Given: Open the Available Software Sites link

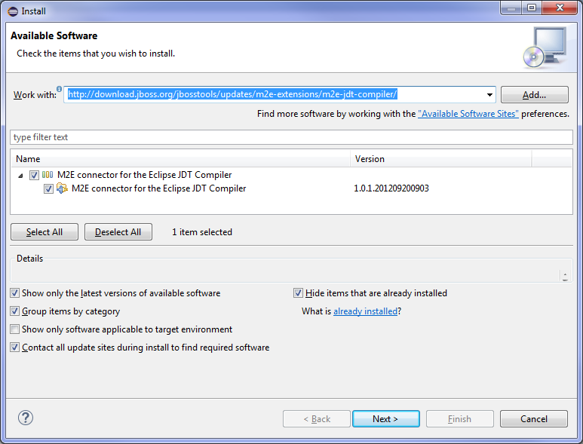Looking at the screenshot, I should (x=468, y=114).
